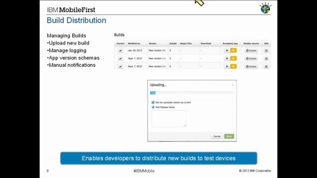Open edit gear for Jan. 30, 2013 build

pyautogui.click(x=266, y=50)
